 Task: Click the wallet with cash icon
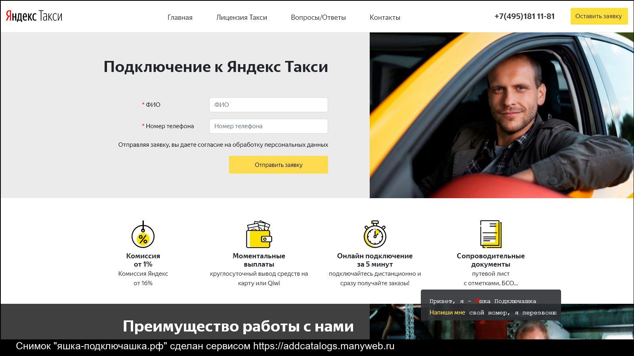(259, 235)
